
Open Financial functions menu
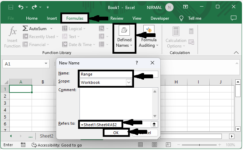36,45
